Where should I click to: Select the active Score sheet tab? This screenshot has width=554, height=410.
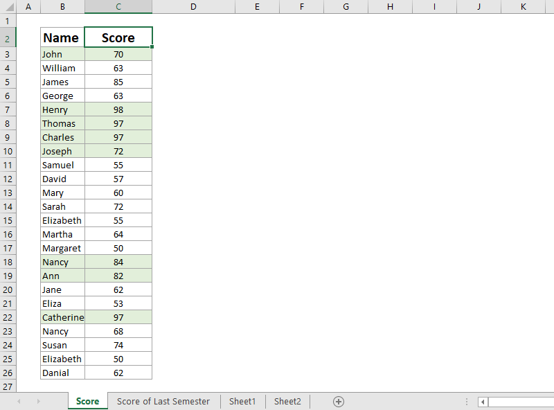coord(87,402)
